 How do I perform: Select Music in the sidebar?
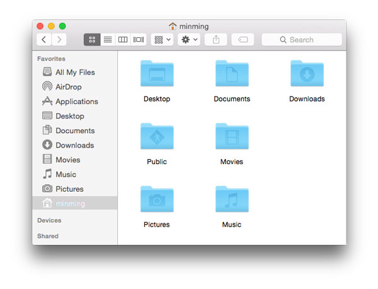tap(75, 174)
